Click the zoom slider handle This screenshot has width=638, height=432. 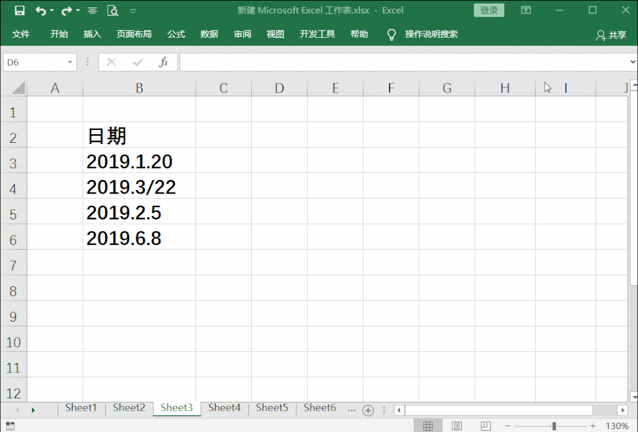point(554,426)
